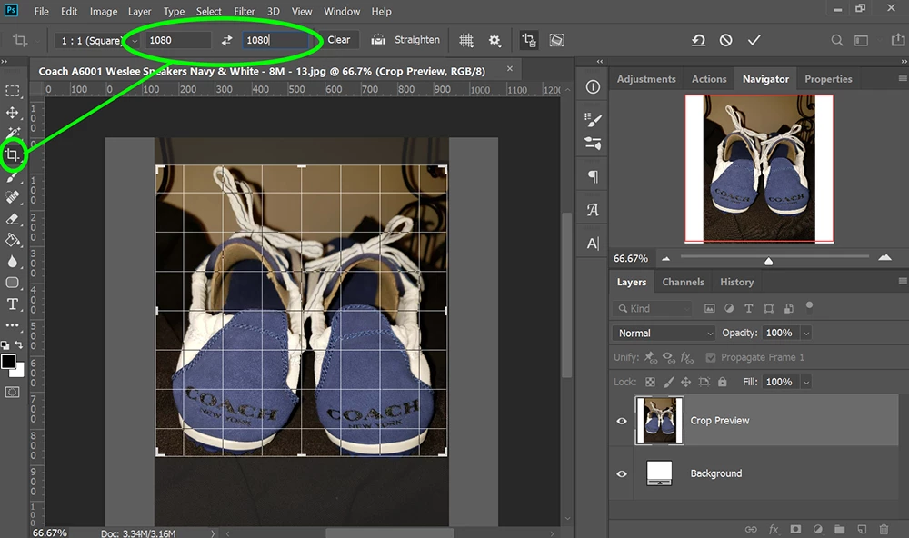The height and width of the screenshot is (538, 909).
Task: Hide the Crop Preview layer
Action: pos(622,421)
